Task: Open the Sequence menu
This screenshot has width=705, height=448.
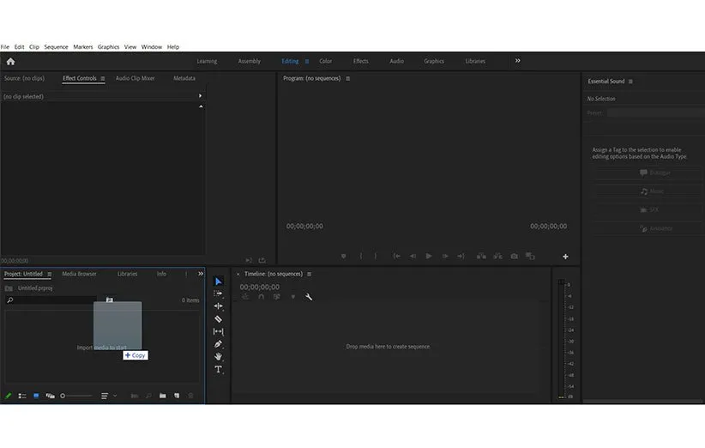Action: click(56, 46)
